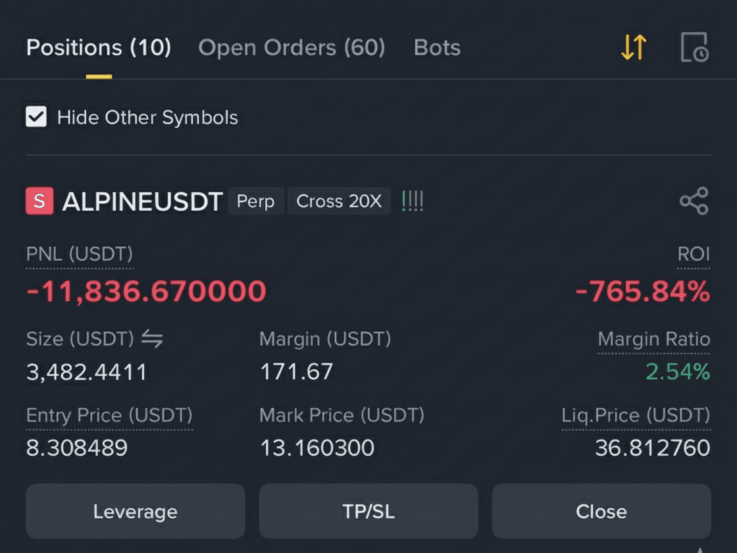This screenshot has height=553, width=737.
Task: Select the Positions (10) tab
Action: click(x=99, y=47)
